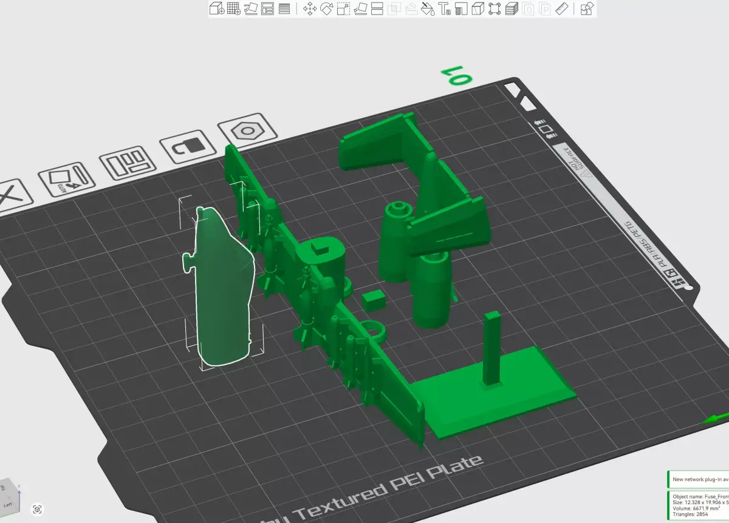
Task: Click the square with corner nodes icon
Action: click(x=495, y=8)
